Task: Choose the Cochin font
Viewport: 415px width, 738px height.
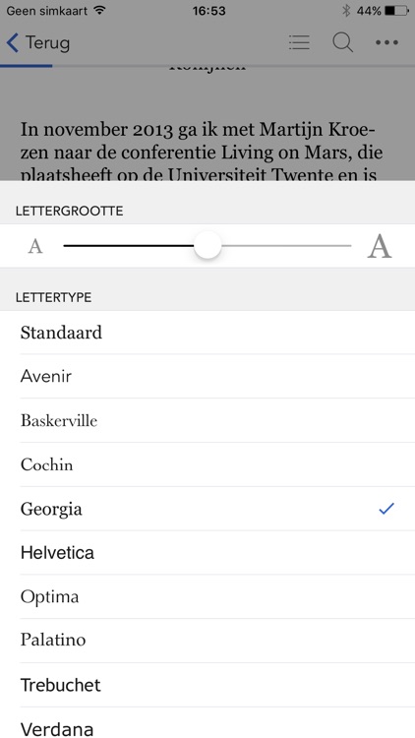Action: (207, 464)
